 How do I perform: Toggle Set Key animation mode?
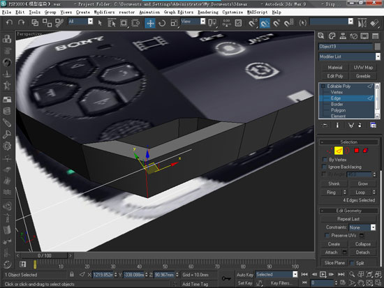[x=244, y=283]
